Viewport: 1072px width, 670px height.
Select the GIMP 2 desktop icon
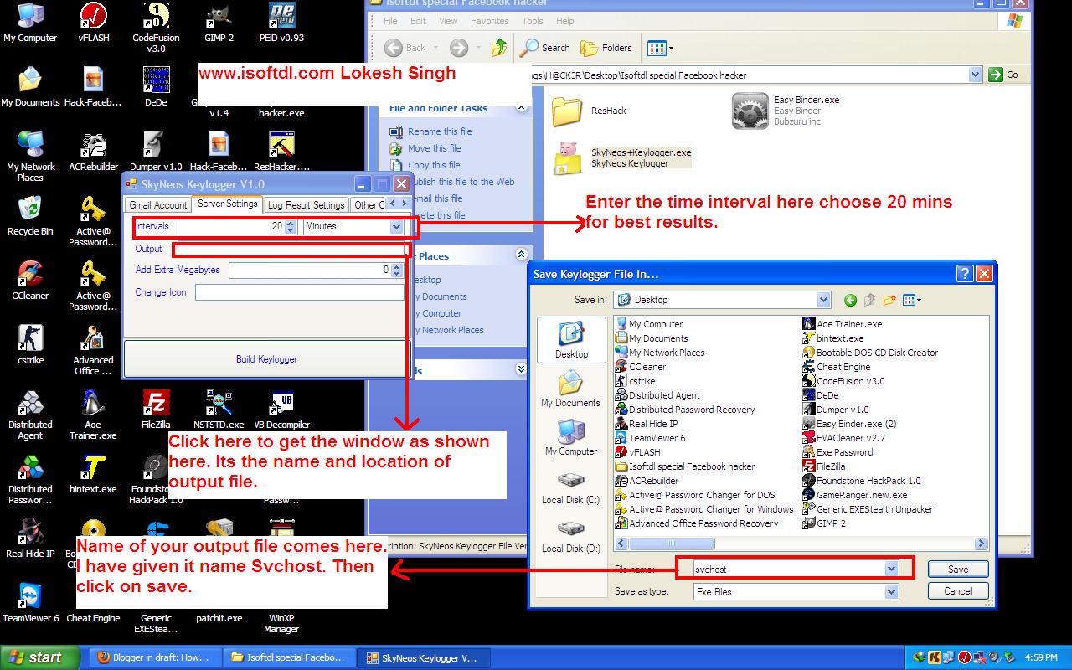pyautogui.click(x=219, y=22)
